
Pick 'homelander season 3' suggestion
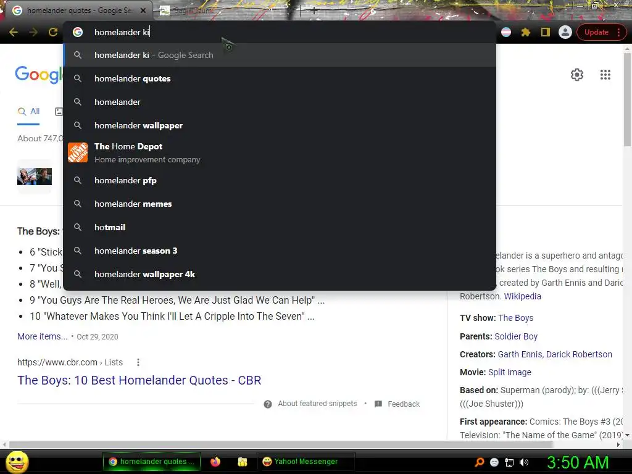click(280, 251)
